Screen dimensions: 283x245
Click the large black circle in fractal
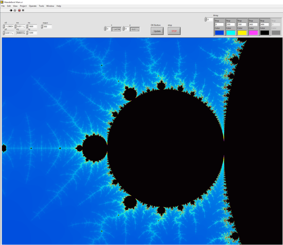pyautogui.click(x=166, y=148)
